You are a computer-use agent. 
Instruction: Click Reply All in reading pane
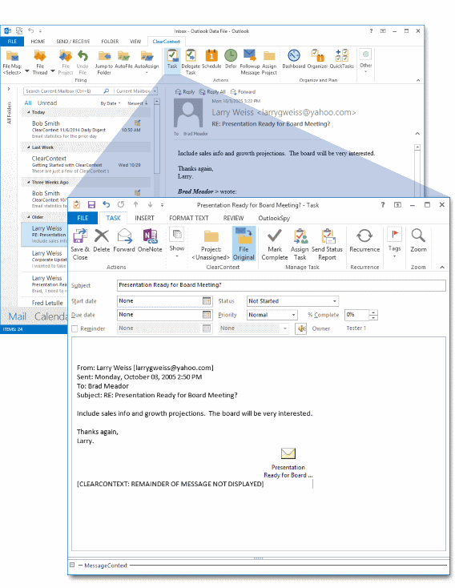coord(212,92)
